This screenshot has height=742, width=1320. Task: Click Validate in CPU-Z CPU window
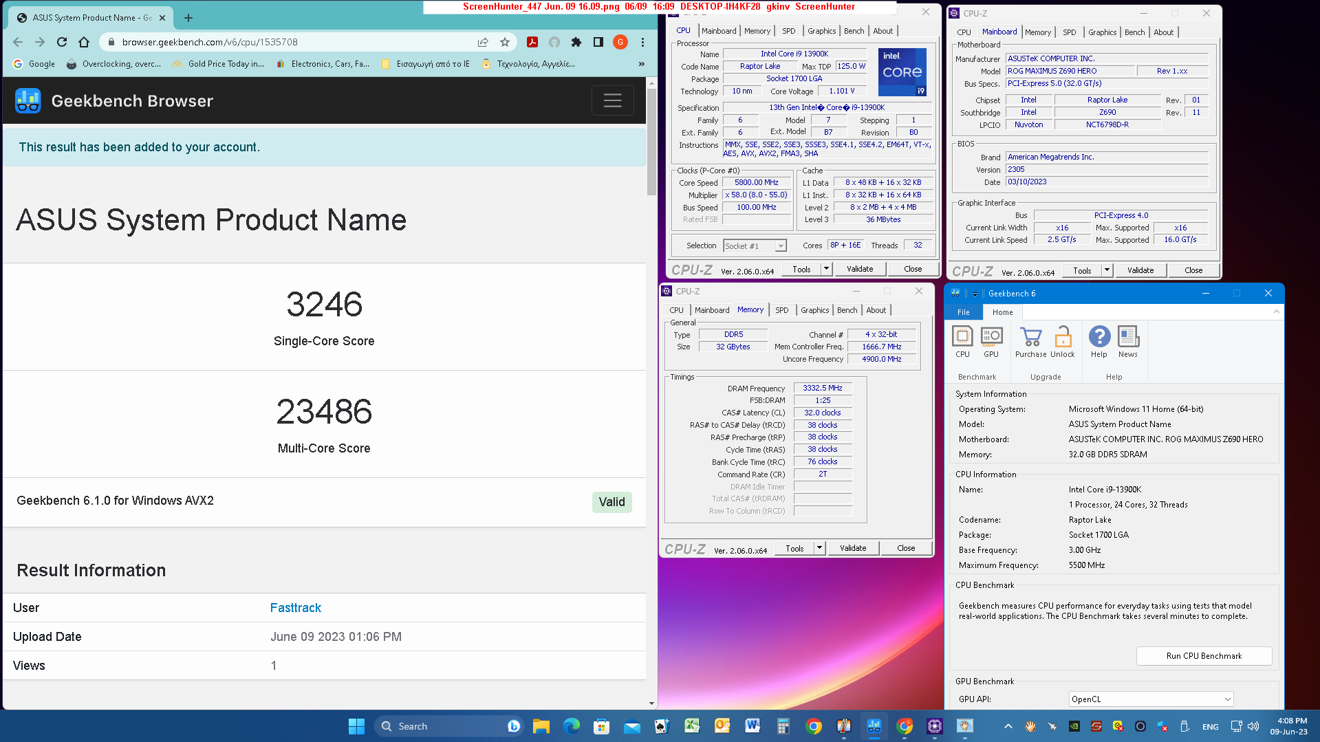860,269
